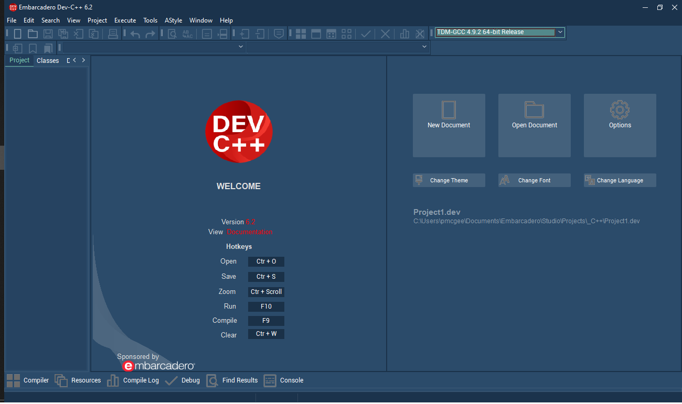Click the X Stop Execution toolbar icon
The height and width of the screenshot is (404, 682).
click(x=385, y=34)
